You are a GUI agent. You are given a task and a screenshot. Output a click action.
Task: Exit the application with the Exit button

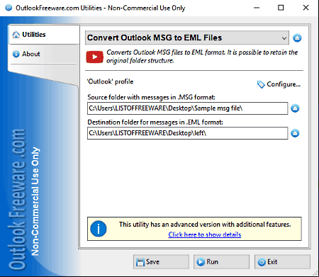point(282,261)
